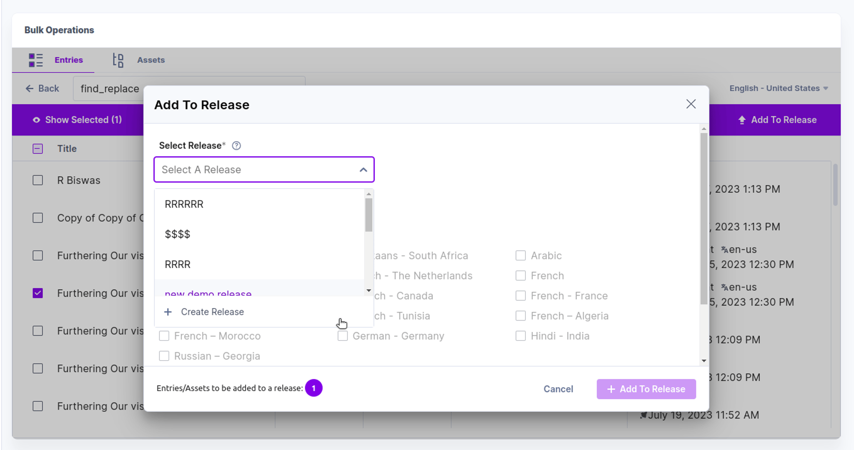Screen dimensions: 854x450
Task: Click the Entries list icon
Action: 35,60
